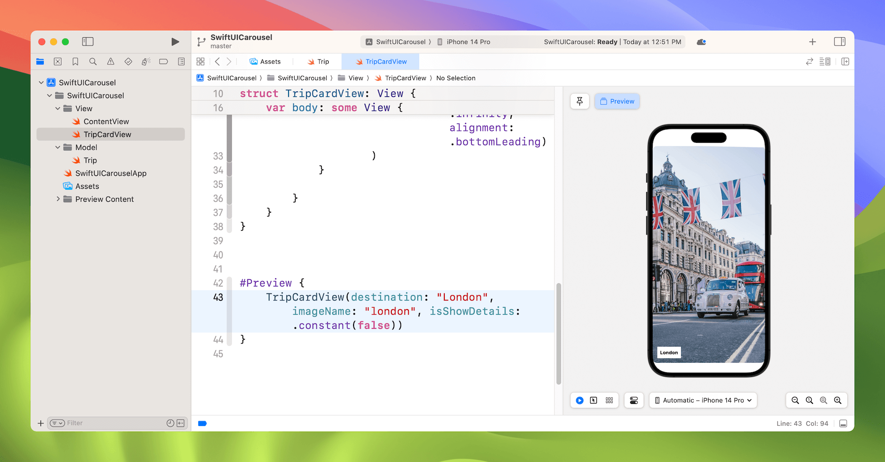
Task: Toggle the inspector panel
Action: [x=840, y=42]
